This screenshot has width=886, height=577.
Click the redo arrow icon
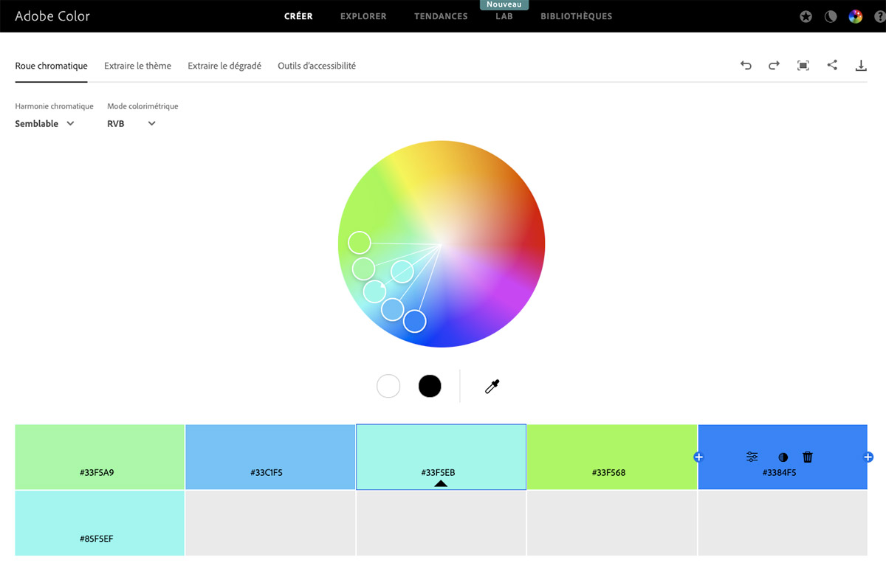click(774, 66)
